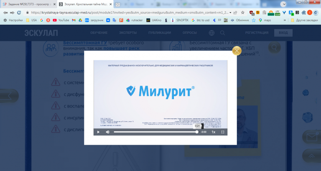Close the video popup with gold X

pyautogui.click(x=237, y=51)
